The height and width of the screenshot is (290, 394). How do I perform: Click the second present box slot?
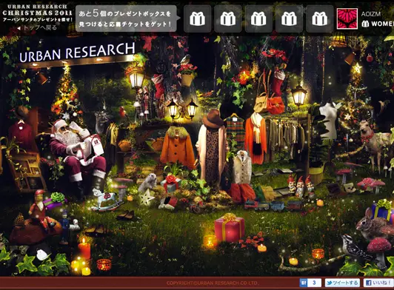tap(228, 18)
